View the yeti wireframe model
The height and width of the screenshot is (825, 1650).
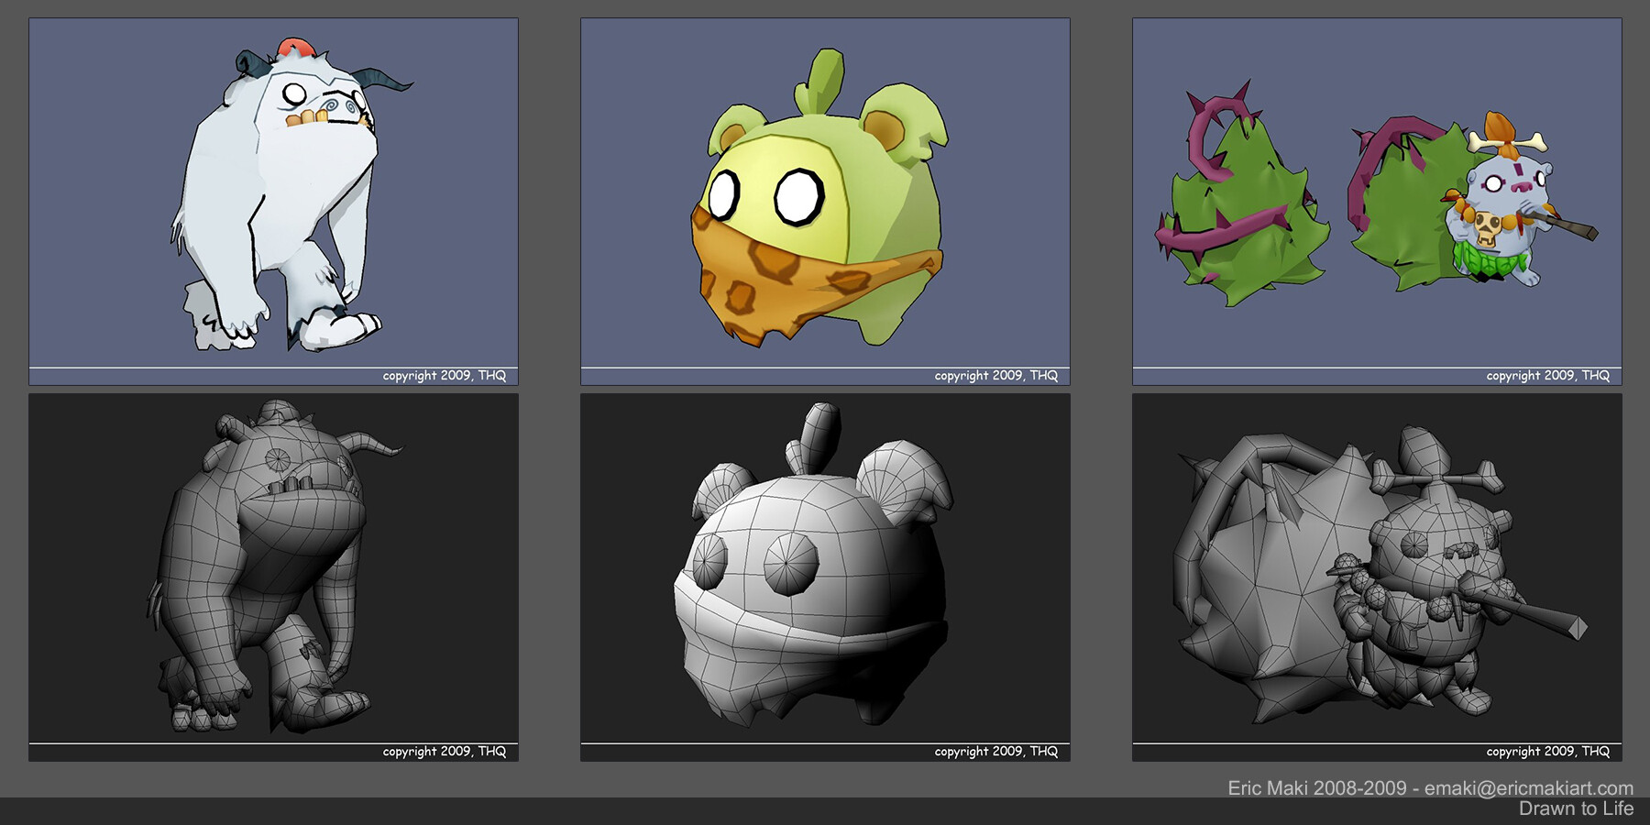pos(273,577)
